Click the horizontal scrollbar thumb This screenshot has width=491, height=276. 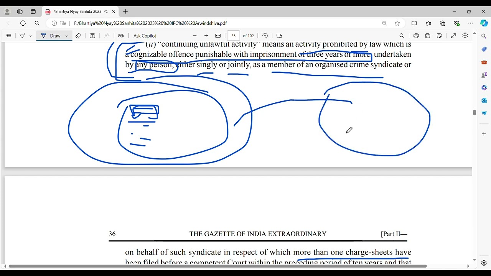(x=217, y=266)
